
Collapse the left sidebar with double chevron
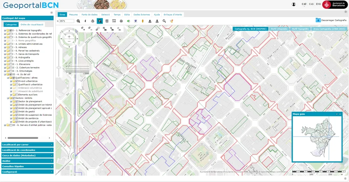51,13
